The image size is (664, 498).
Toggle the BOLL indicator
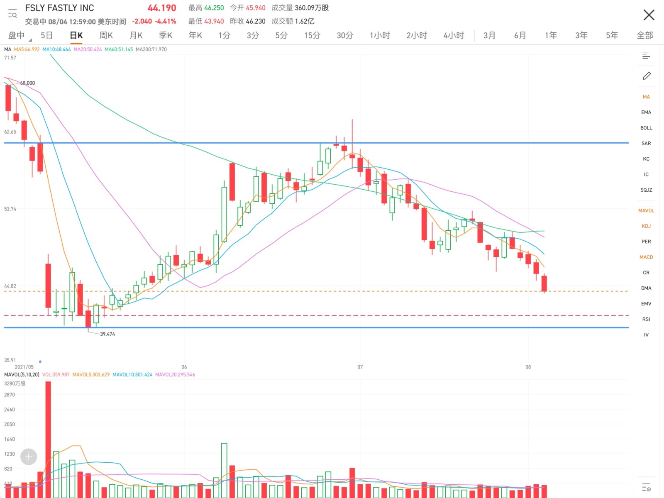tap(646, 128)
